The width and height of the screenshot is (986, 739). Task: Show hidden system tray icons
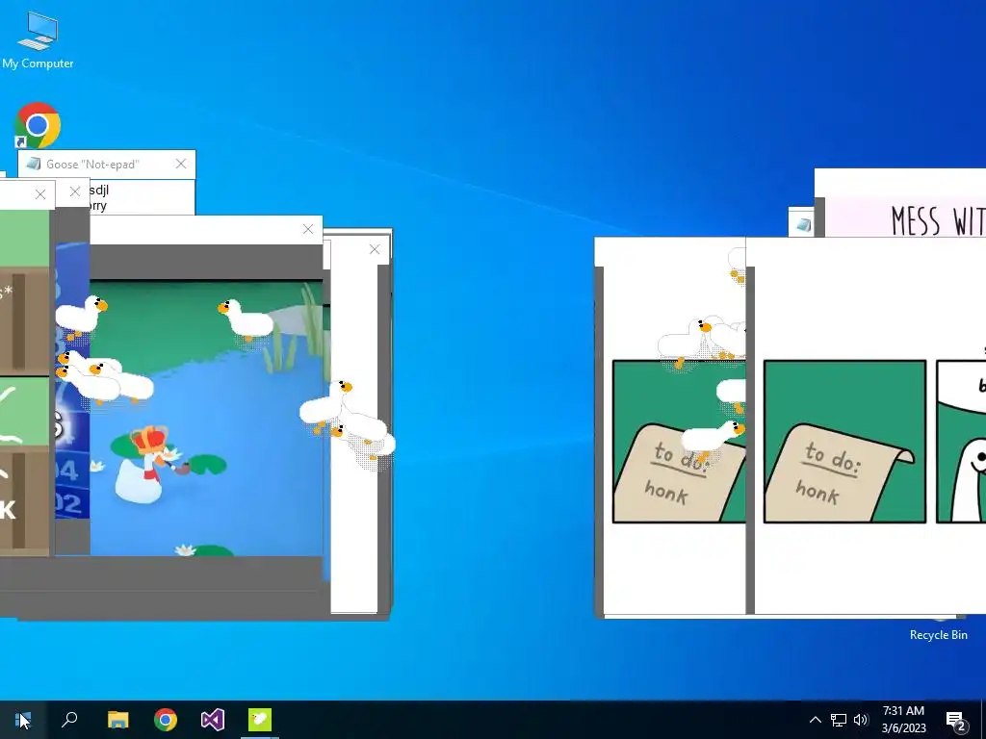coord(815,720)
